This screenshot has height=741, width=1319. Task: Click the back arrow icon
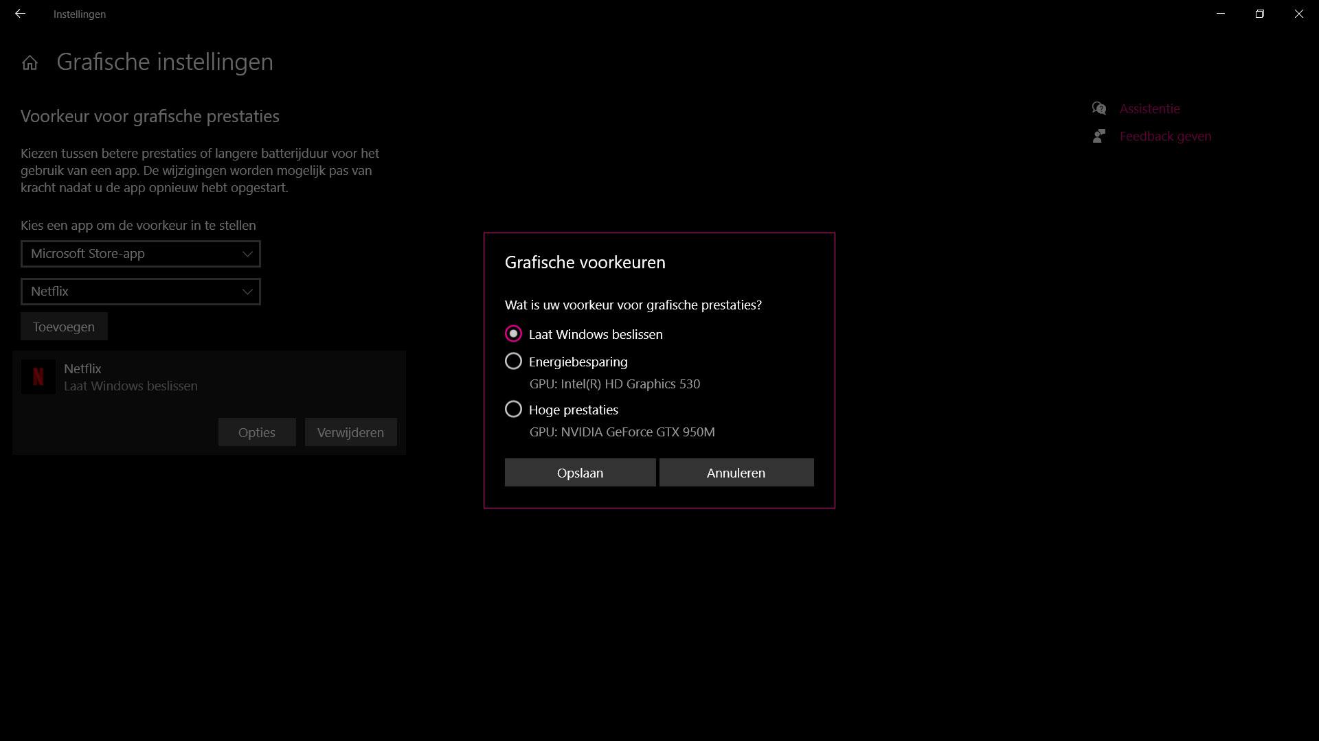coord(20,14)
